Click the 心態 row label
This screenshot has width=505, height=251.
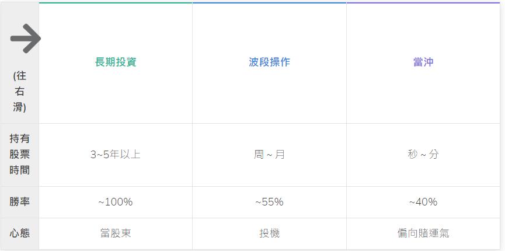(x=20, y=233)
